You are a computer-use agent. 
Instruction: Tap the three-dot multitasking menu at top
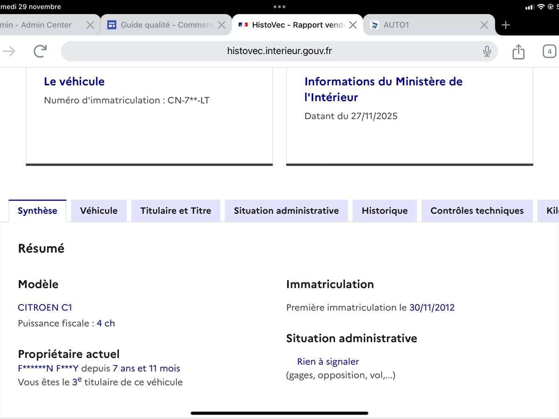pyautogui.click(x=279, y=7)
